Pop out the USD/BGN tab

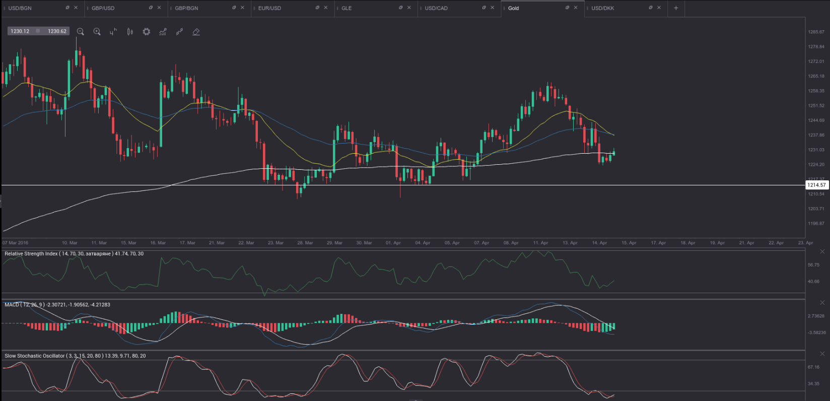click(67, 8)
